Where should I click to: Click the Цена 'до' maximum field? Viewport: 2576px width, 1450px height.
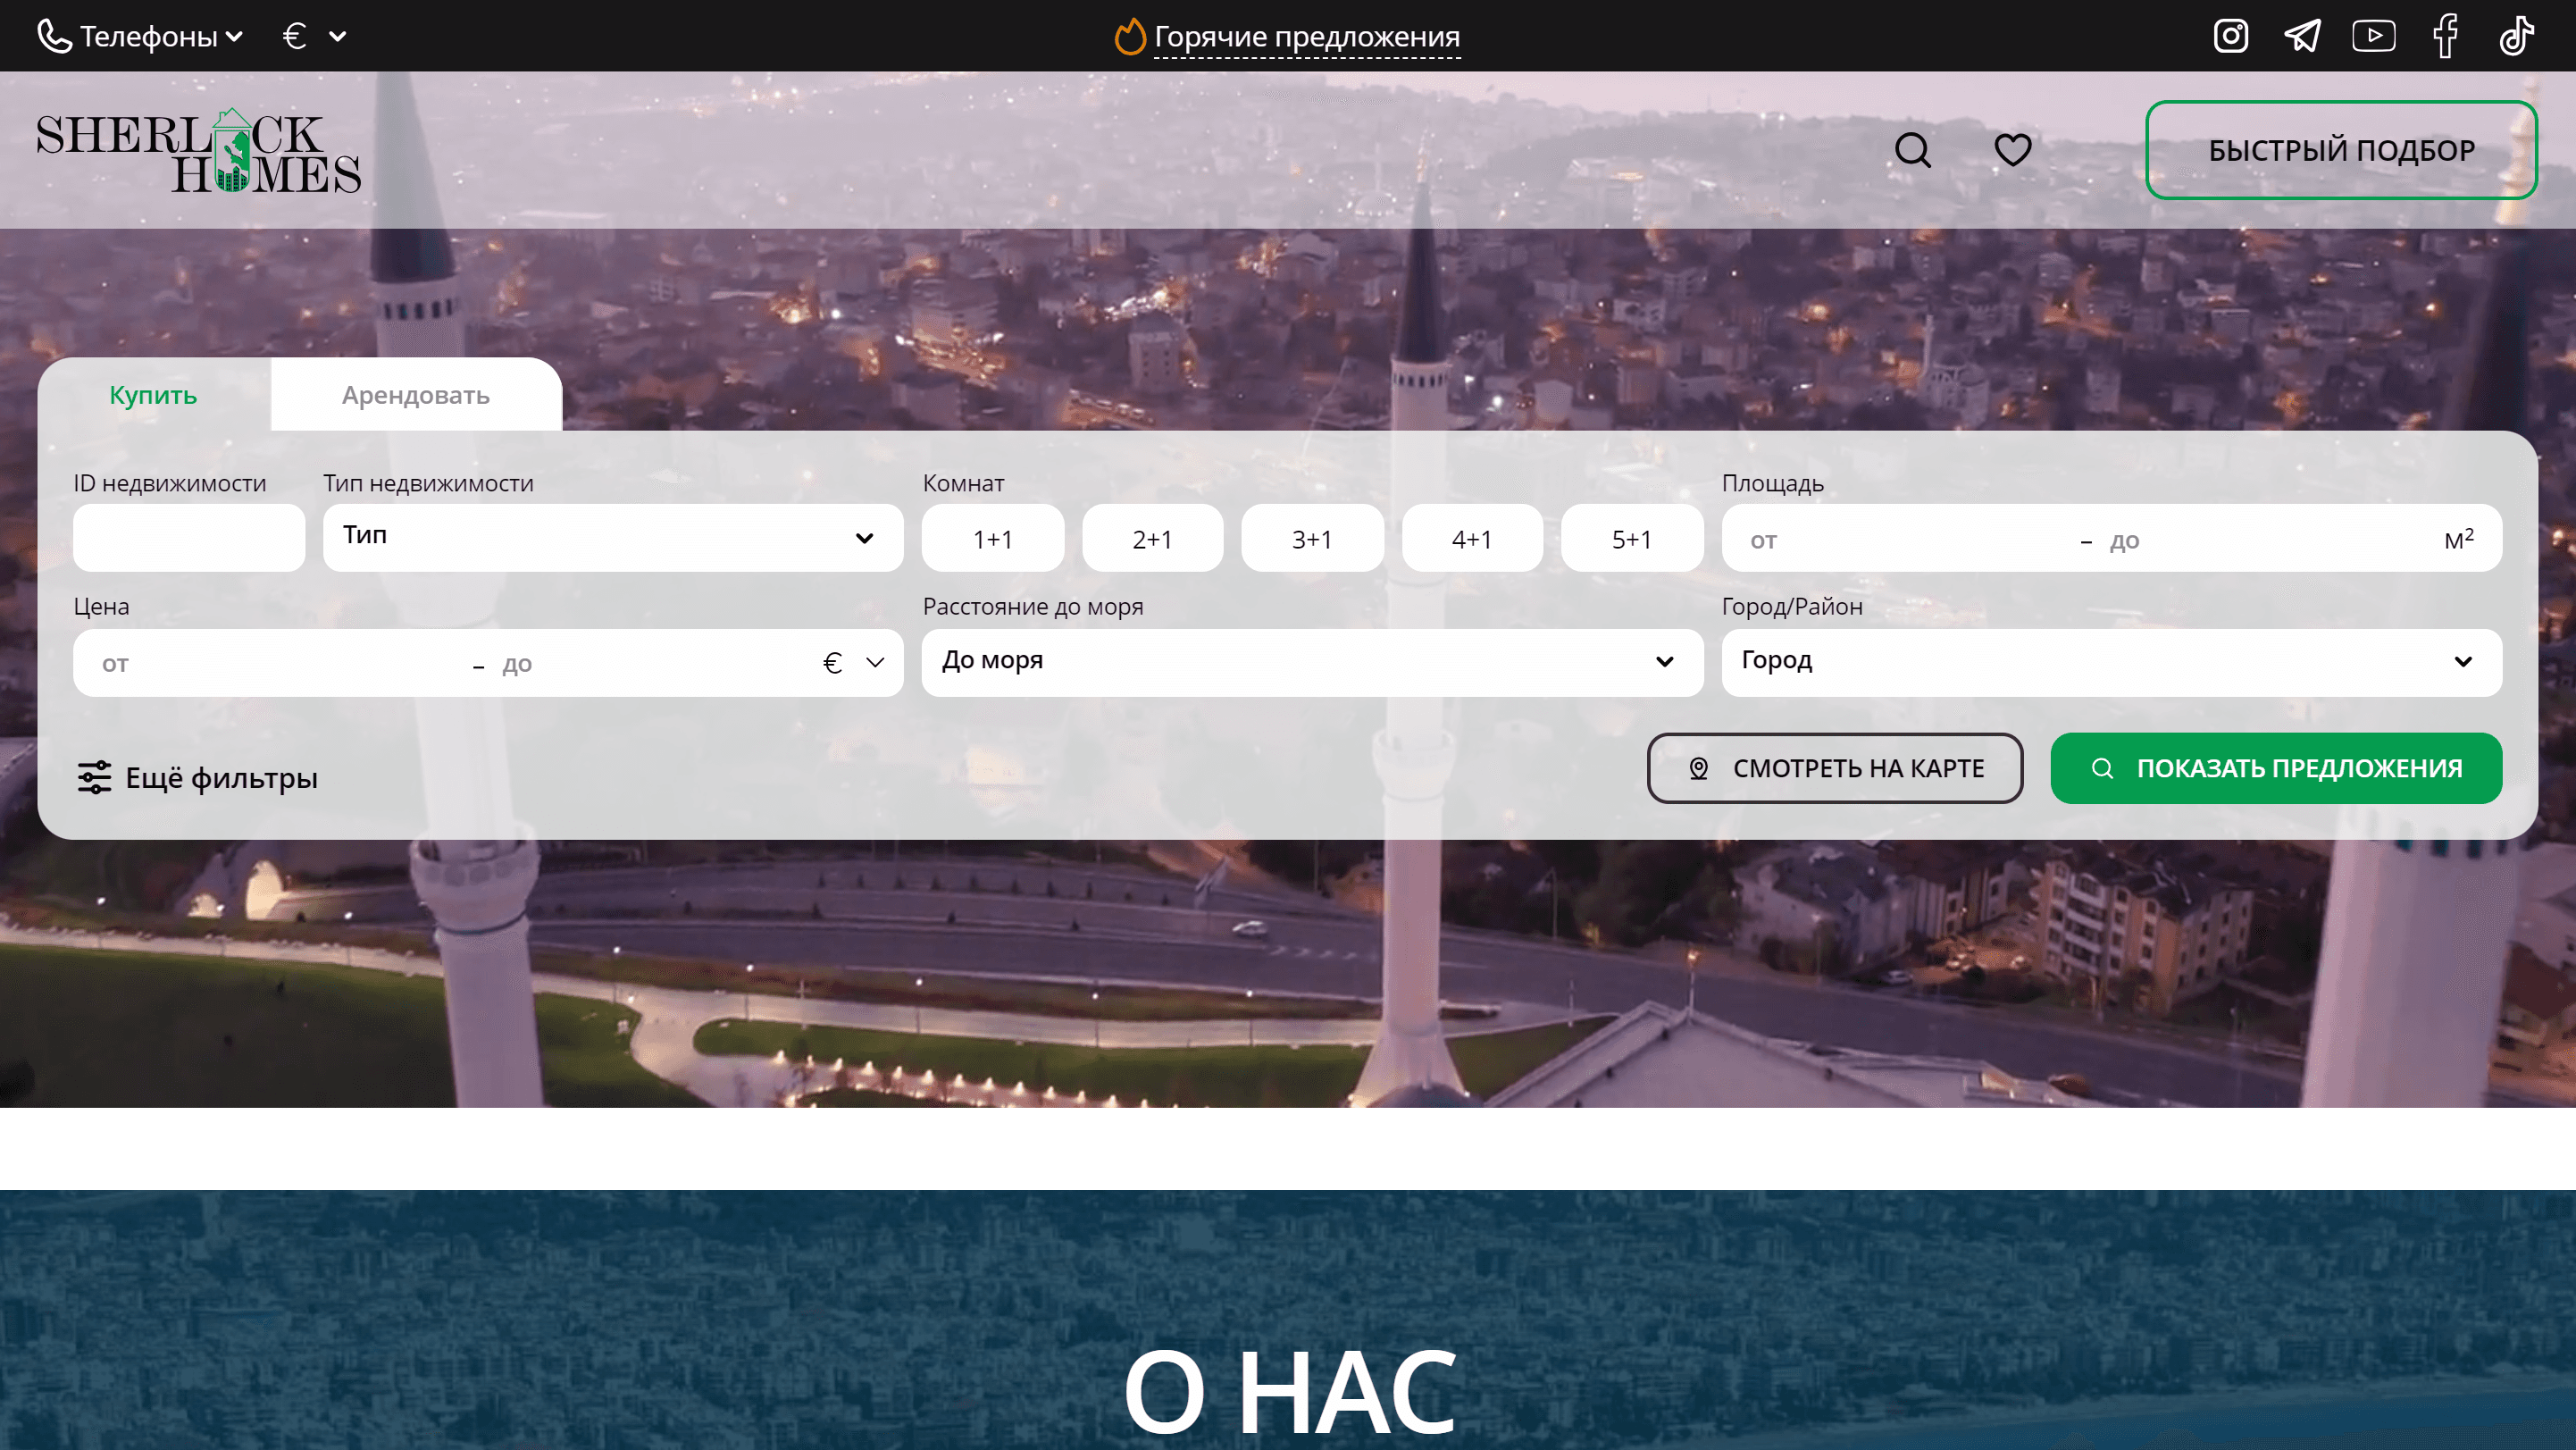pos(650,664)
